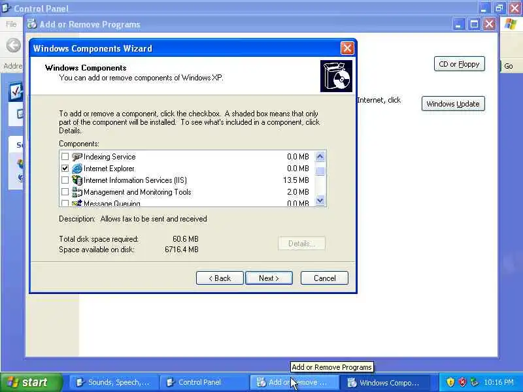Click the yellow security shield tray icon
This screenshot has height=392, width=523.
(450, 382)
